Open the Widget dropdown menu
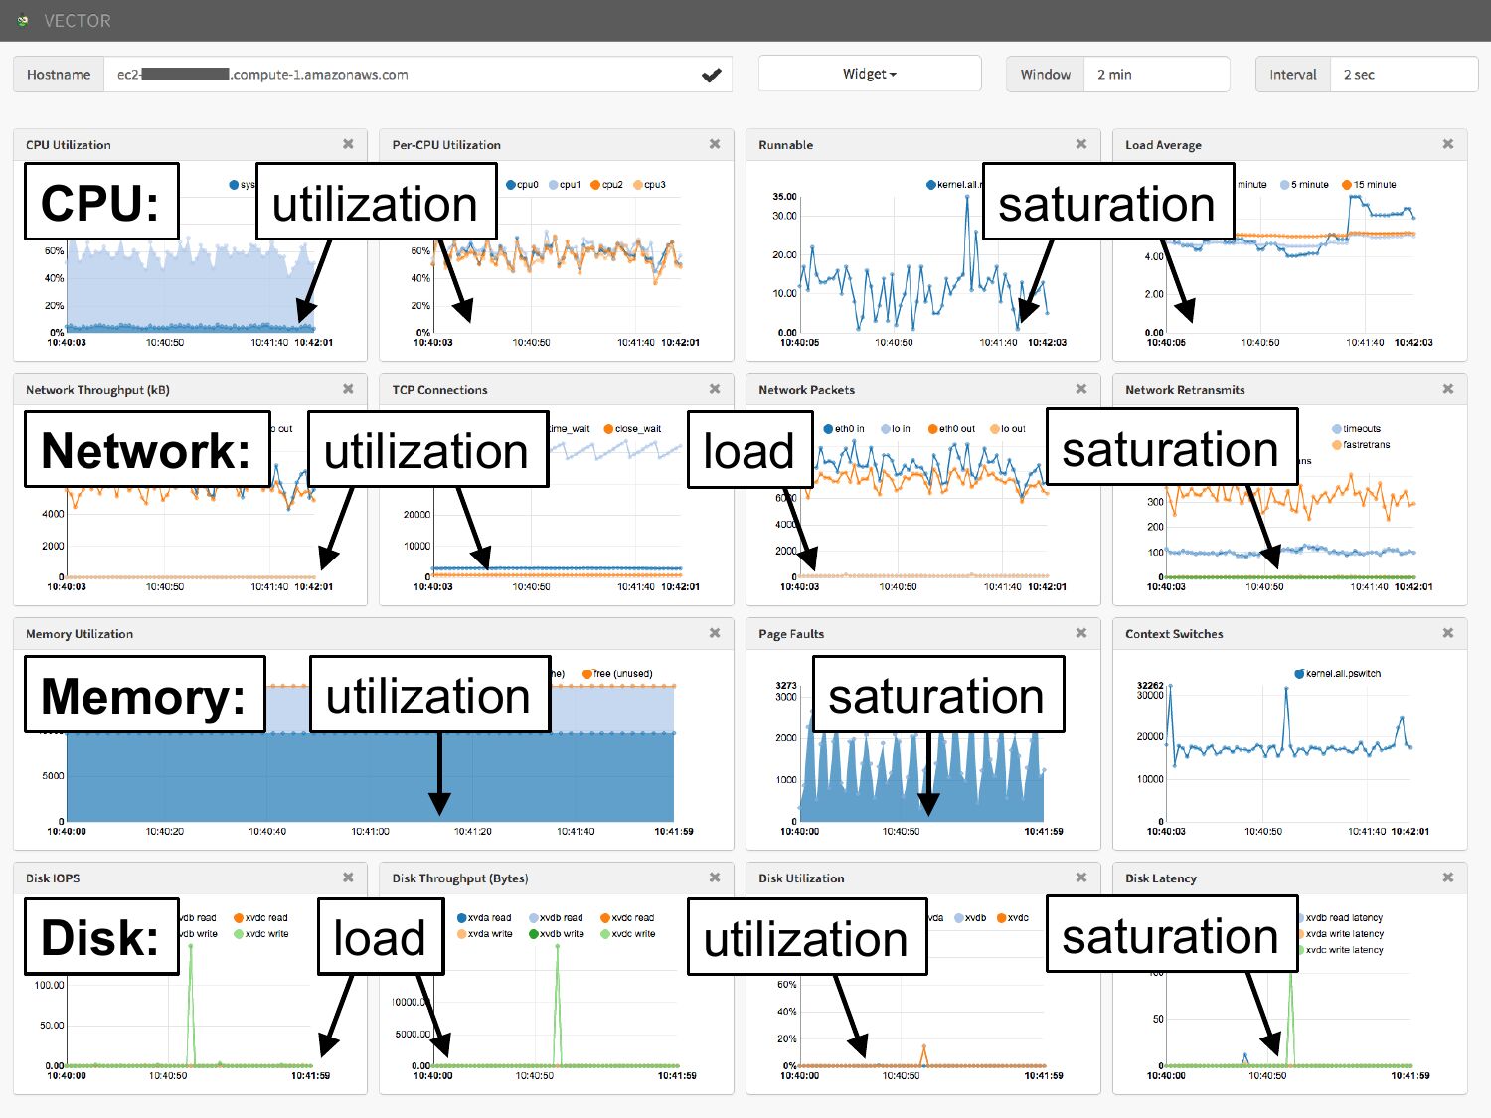Image resolution: width=1491 pixels, height=1118 pixels. (869, 75)
